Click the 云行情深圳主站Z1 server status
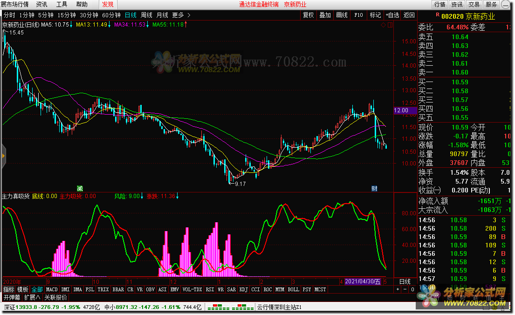 (x=279, y=307)
